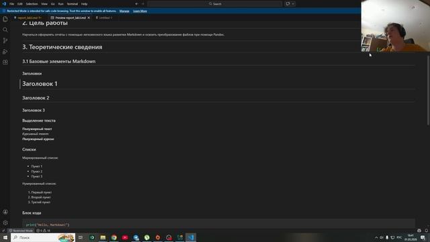Click the webcam overlay thumbnail

click(396, 26)
